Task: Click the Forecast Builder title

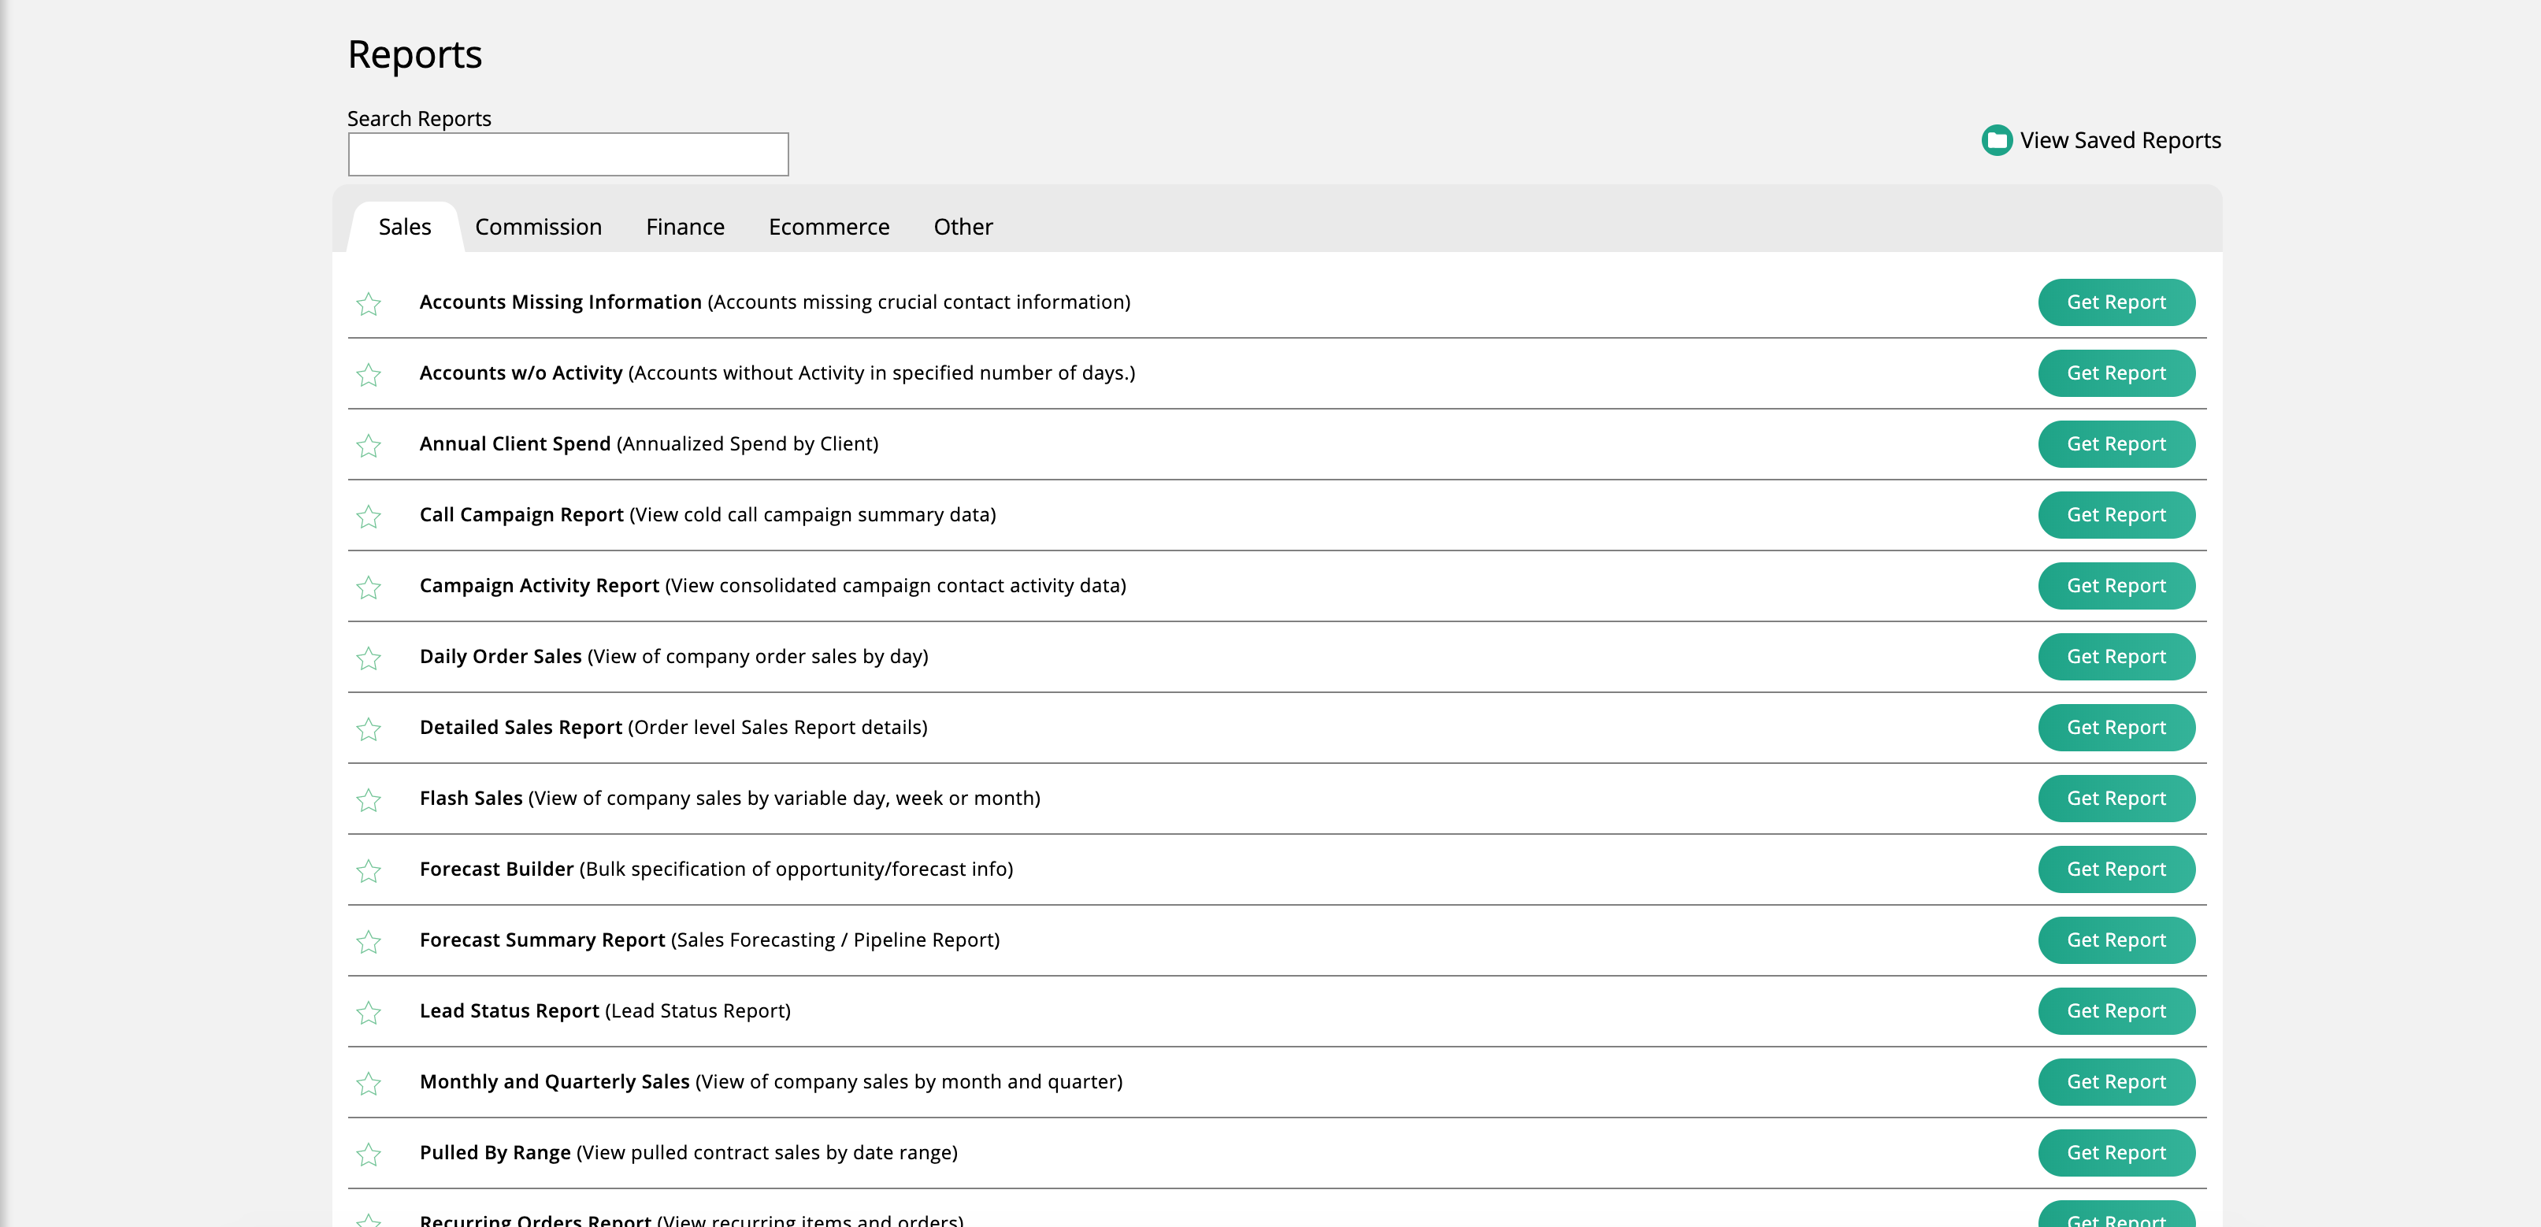Action: point(496,870)
